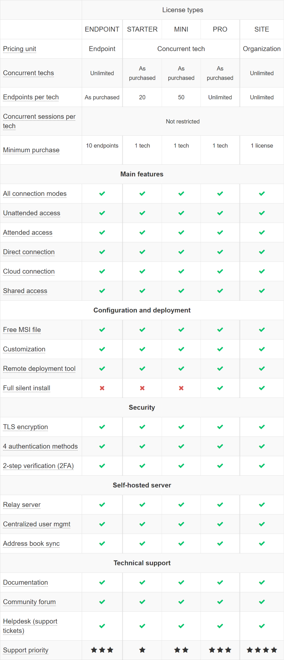Click STARTER checkmark for Shared access
284x660 pixels.
(x=142, y=291)
